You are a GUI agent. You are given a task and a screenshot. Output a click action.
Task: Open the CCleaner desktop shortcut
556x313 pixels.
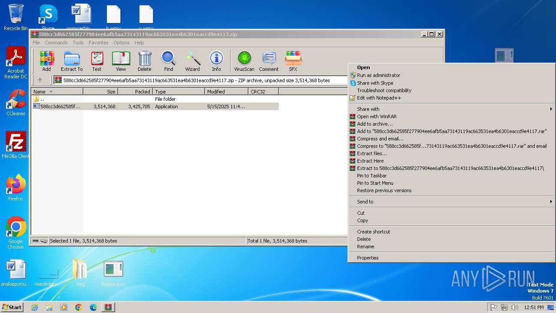tap(16, 103)
